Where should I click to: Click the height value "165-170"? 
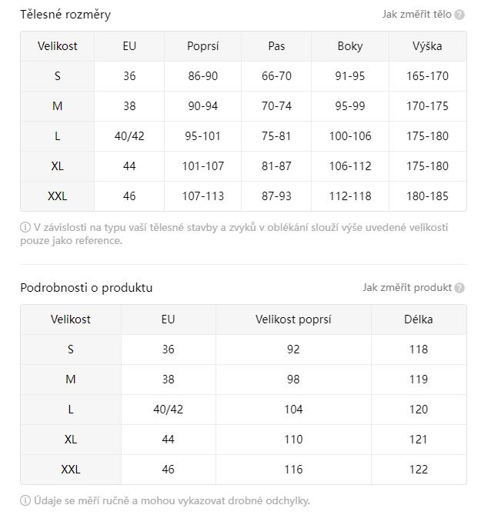[427, 76]
